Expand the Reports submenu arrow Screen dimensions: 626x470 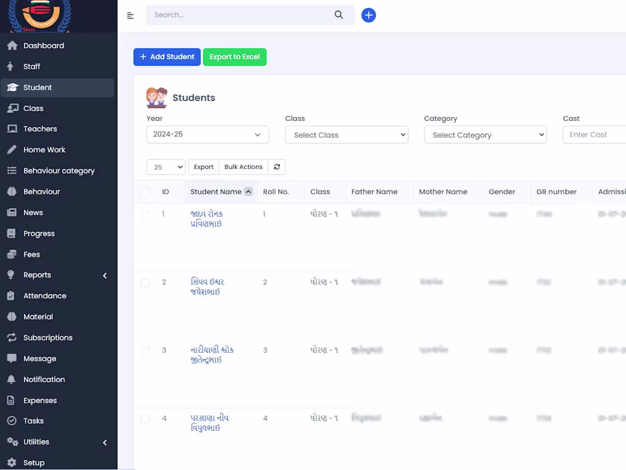(105, 276)
